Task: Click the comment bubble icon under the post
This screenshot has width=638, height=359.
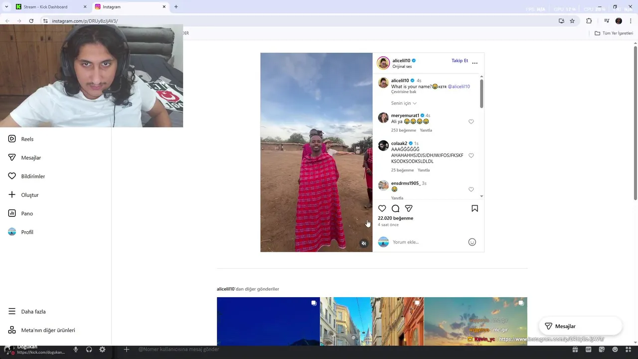Action: click(395, 208)
